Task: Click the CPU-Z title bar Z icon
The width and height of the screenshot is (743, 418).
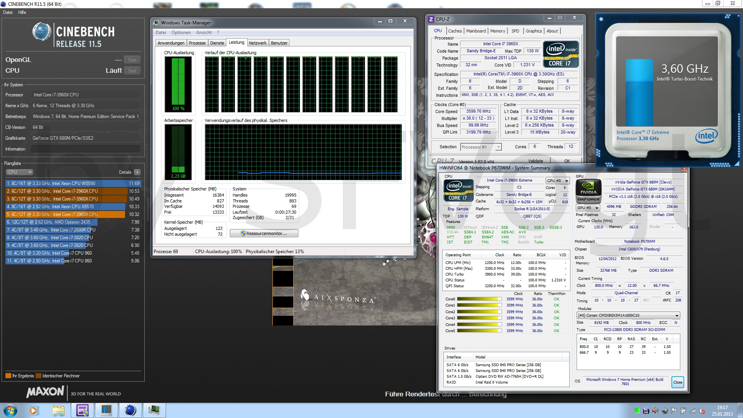Action: pos(431,19)
